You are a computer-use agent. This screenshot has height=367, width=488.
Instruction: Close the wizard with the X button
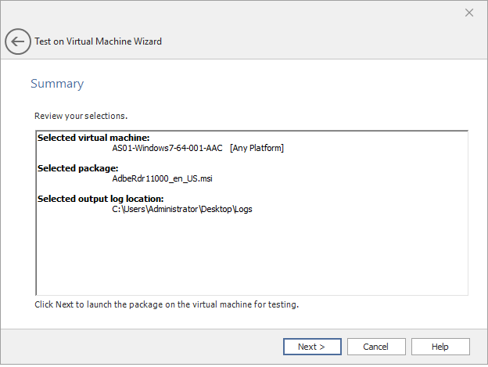(469, 13)
